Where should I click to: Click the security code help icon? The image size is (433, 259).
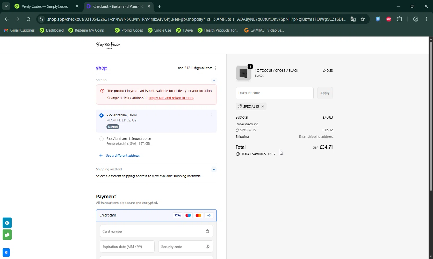[x=207, y=247]
